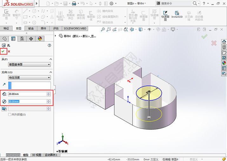Click the search commands box
Viewport: 227px width, 161px height.
click(x=176, y=3)
